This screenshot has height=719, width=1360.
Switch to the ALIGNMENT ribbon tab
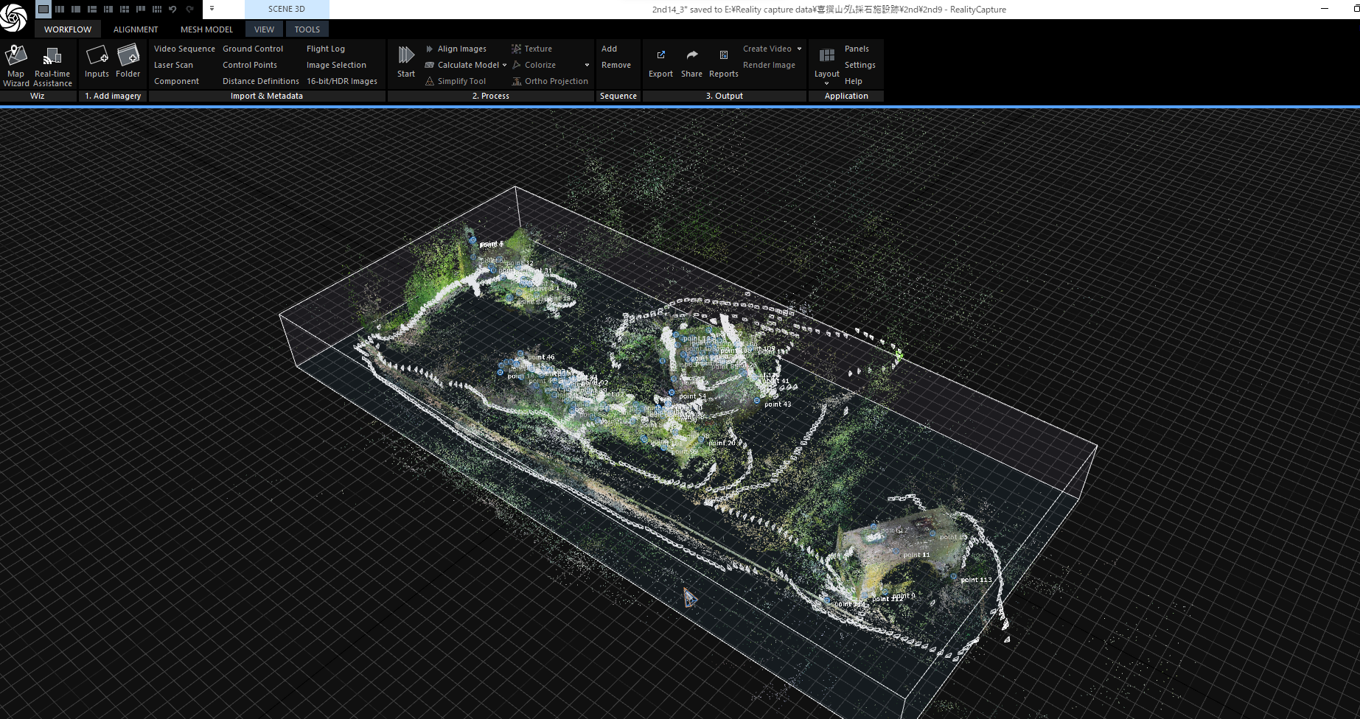[136, 29]
